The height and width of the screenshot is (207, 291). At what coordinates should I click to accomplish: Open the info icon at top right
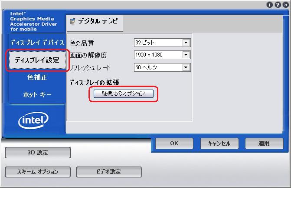(269, 5)
